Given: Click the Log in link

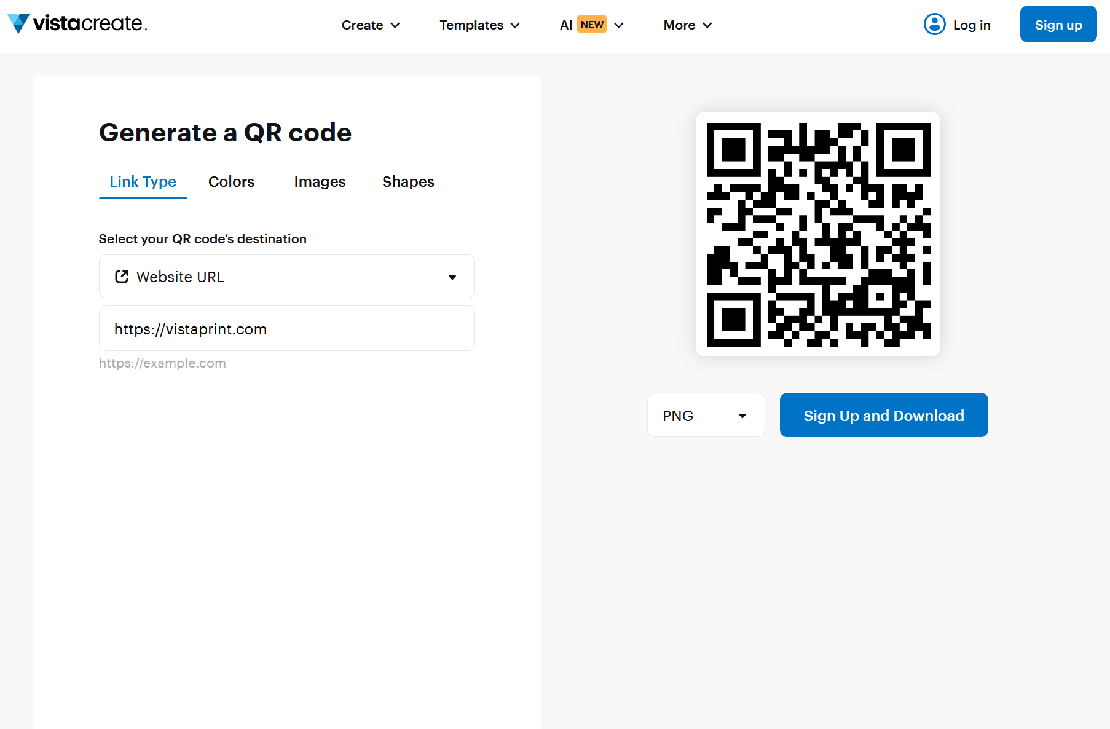Looking at the screenshot, I should pos(972,25).
